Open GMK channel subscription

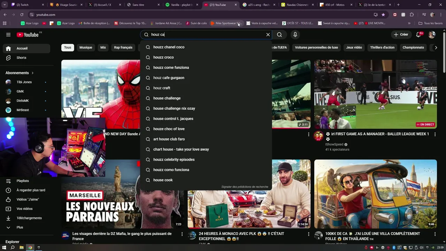point(26,91)
